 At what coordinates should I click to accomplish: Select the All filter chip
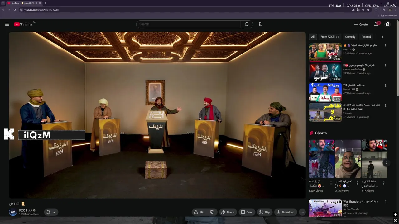pyautogui.click(x=313, y=37)
